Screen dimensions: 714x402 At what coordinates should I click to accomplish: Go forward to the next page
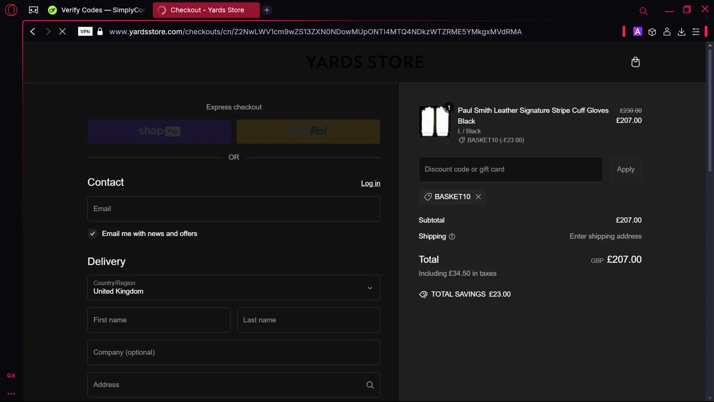48,31
